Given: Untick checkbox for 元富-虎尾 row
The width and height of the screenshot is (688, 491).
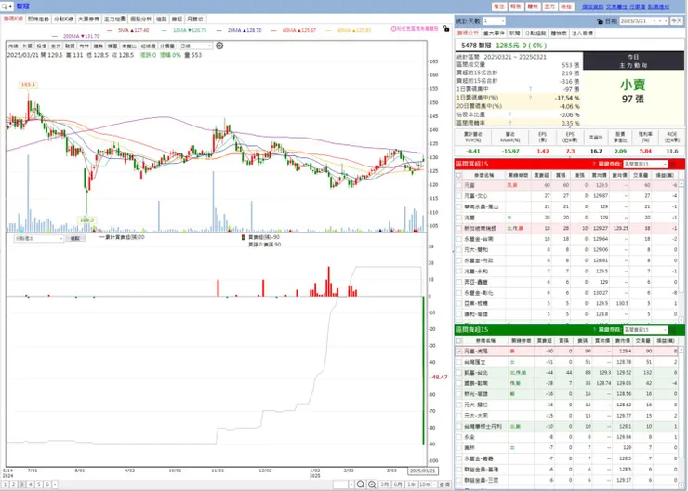Looking at the screenshot, I should point(459,351).
